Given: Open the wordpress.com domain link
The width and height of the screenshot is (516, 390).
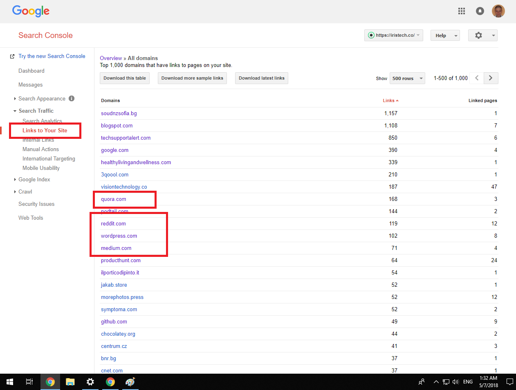Looking at the screenshot, I should click(119, 236).
